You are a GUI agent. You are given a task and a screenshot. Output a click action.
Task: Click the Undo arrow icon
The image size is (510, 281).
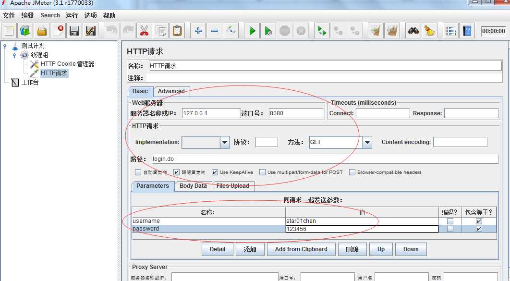(x=111, y=31)
